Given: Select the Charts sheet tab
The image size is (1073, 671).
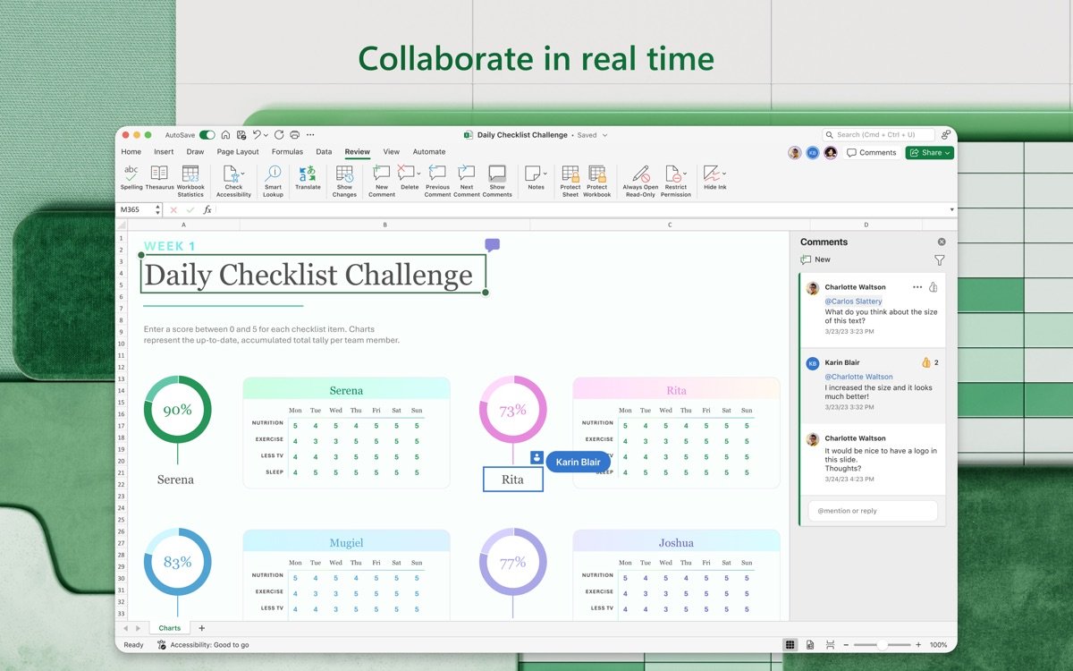Looking at the screenshot, I should [169, 628].
